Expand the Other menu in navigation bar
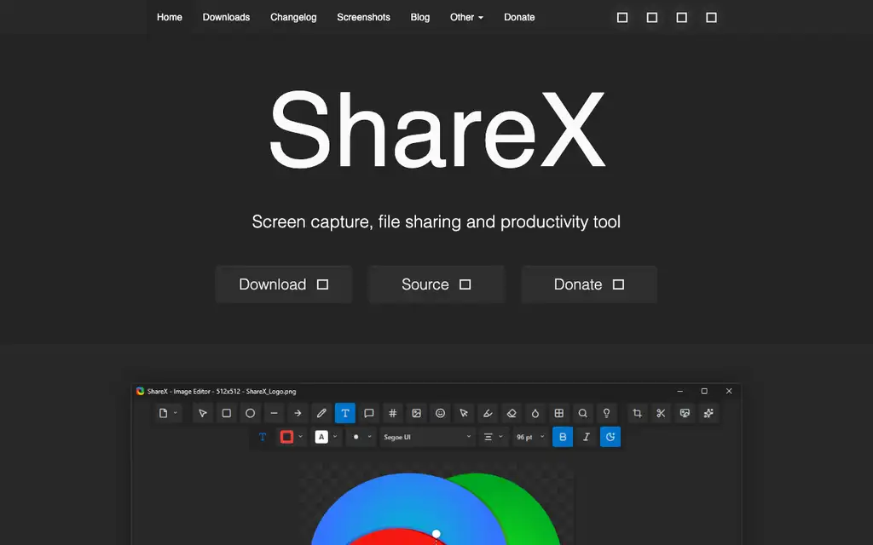The height and width of the screenshot is (545, 873). click(x=466, y=17)
